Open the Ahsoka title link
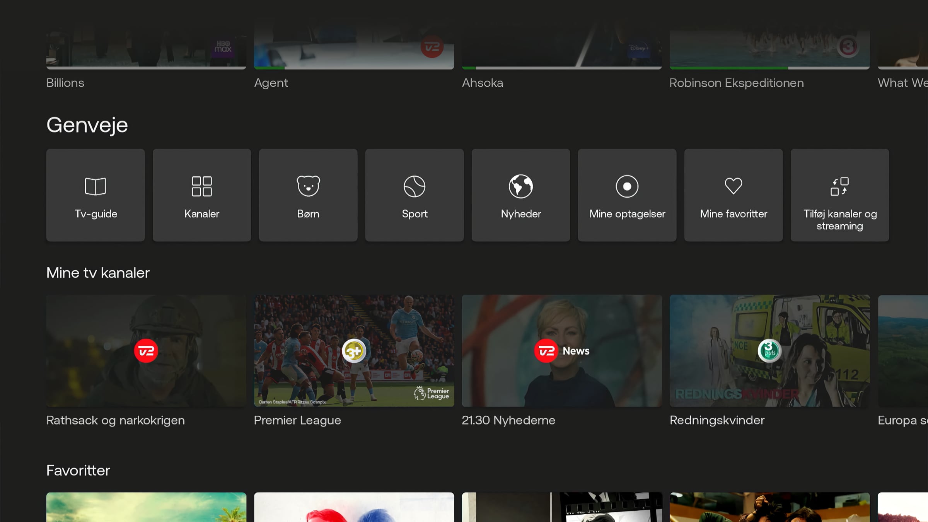928x522 pixels. [x=483, y=83]
